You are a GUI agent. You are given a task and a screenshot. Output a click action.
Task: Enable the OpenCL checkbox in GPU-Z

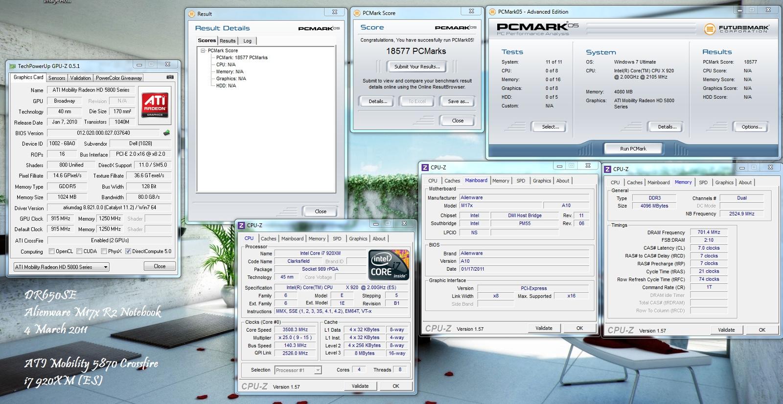click(52, 251)
